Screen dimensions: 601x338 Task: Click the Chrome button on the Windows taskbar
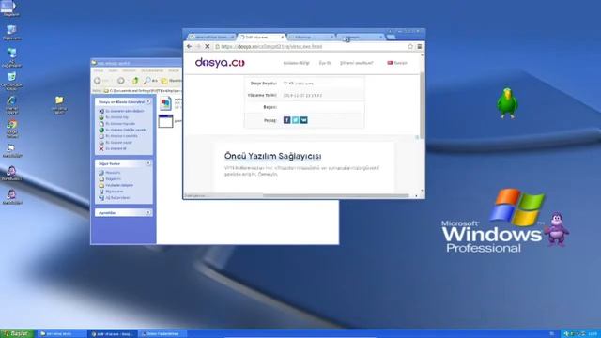pyautogui.click(x=113, y=334)
